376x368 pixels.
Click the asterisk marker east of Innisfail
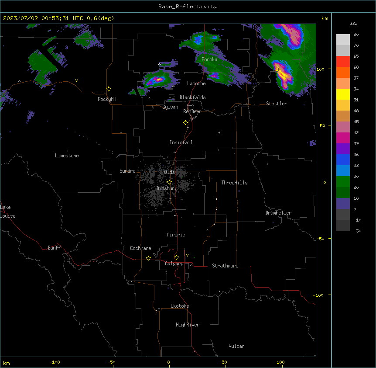219,132
